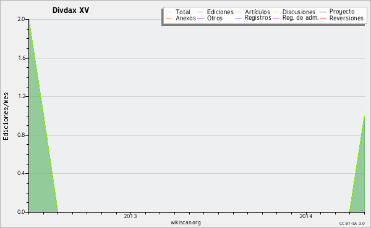Screen dimensions: 371x228
Task: Click the '2014' x-axis label
Action: [x=305, y=216]
